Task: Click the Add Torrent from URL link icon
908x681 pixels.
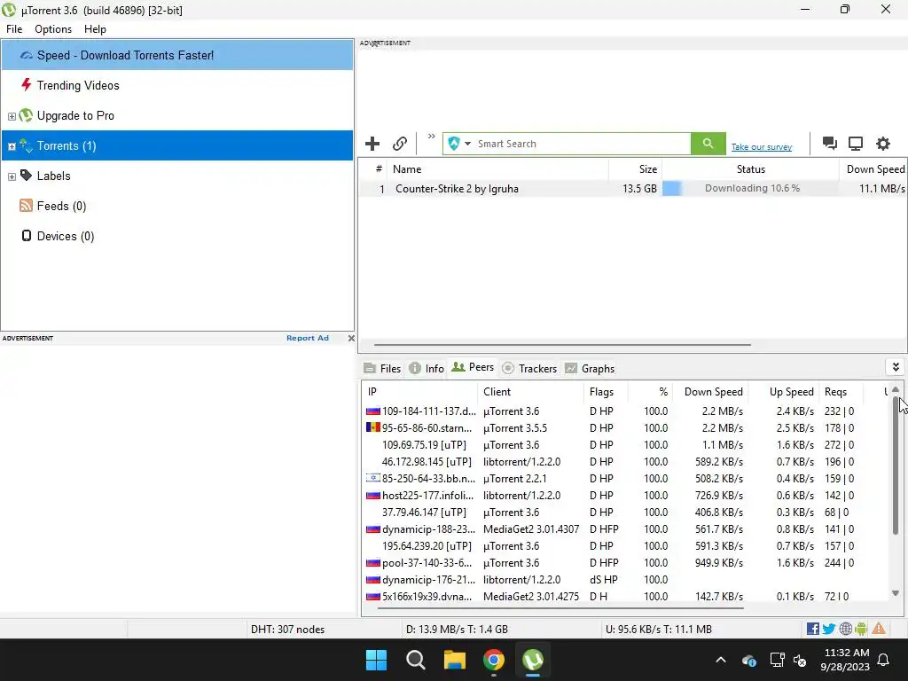Action: click(x=400, y=144)
